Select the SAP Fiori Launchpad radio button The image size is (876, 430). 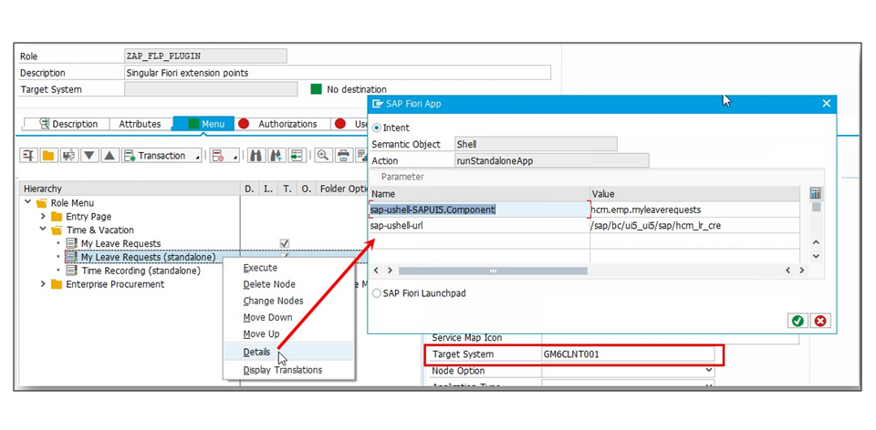tap(377, 293)
